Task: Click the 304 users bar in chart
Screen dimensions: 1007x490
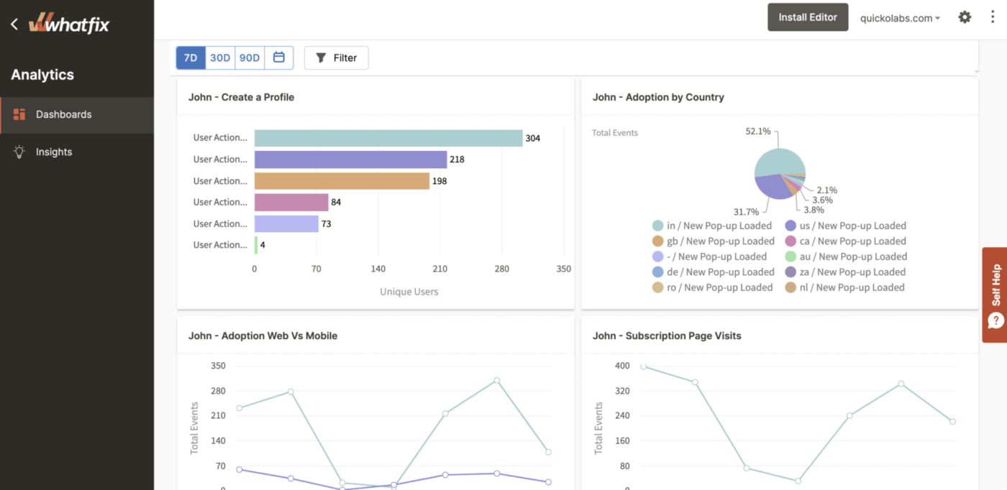Action: (388, 138)
